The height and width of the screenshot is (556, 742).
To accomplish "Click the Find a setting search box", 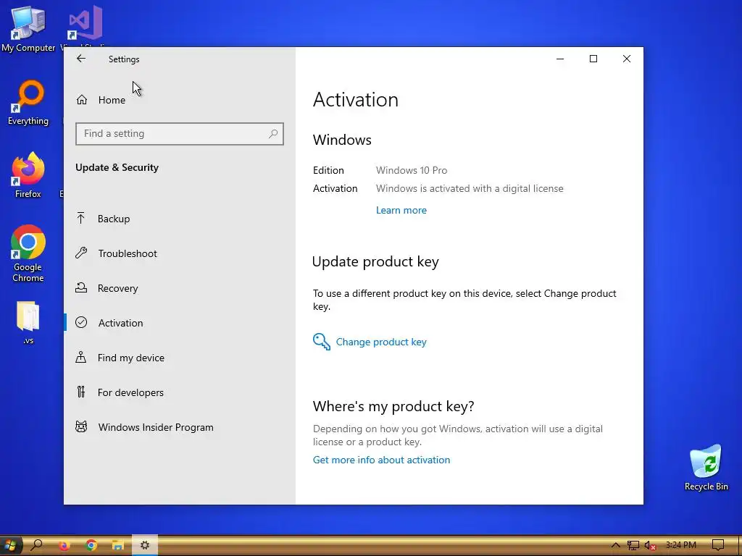I will coord(180,134).
